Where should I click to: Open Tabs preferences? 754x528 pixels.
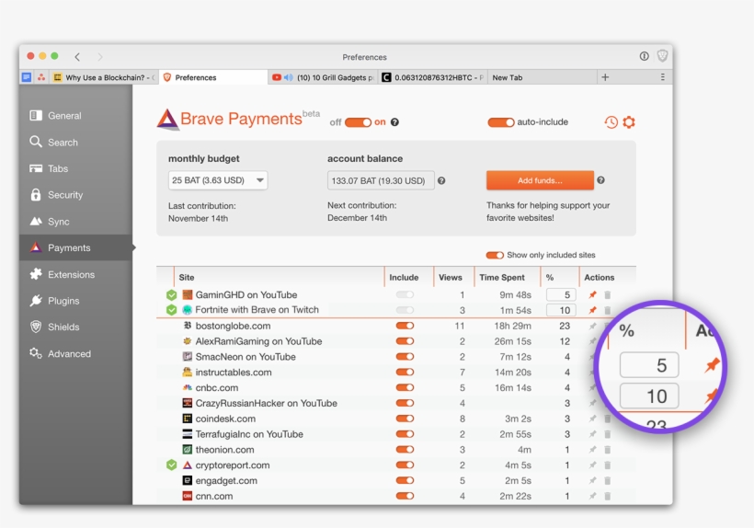point(75,168)
